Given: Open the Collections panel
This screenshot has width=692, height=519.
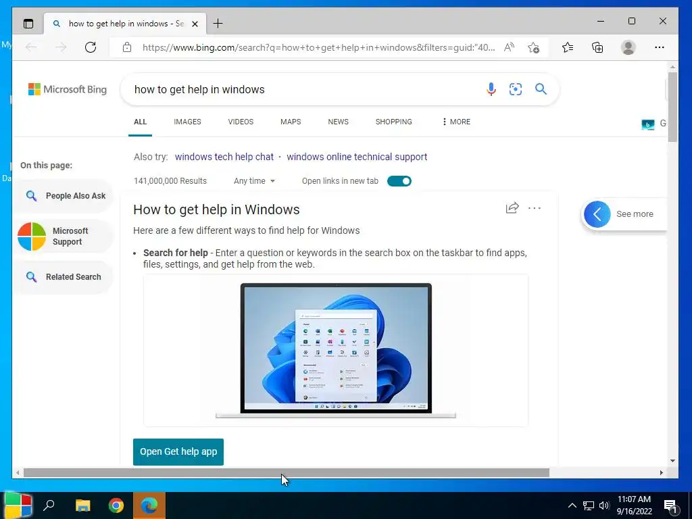Looking at the screenshot, I should click(597, 47).
